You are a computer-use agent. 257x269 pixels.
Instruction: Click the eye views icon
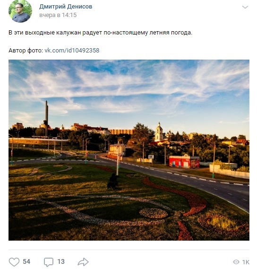pyautogui.click(x=236, y=262)
